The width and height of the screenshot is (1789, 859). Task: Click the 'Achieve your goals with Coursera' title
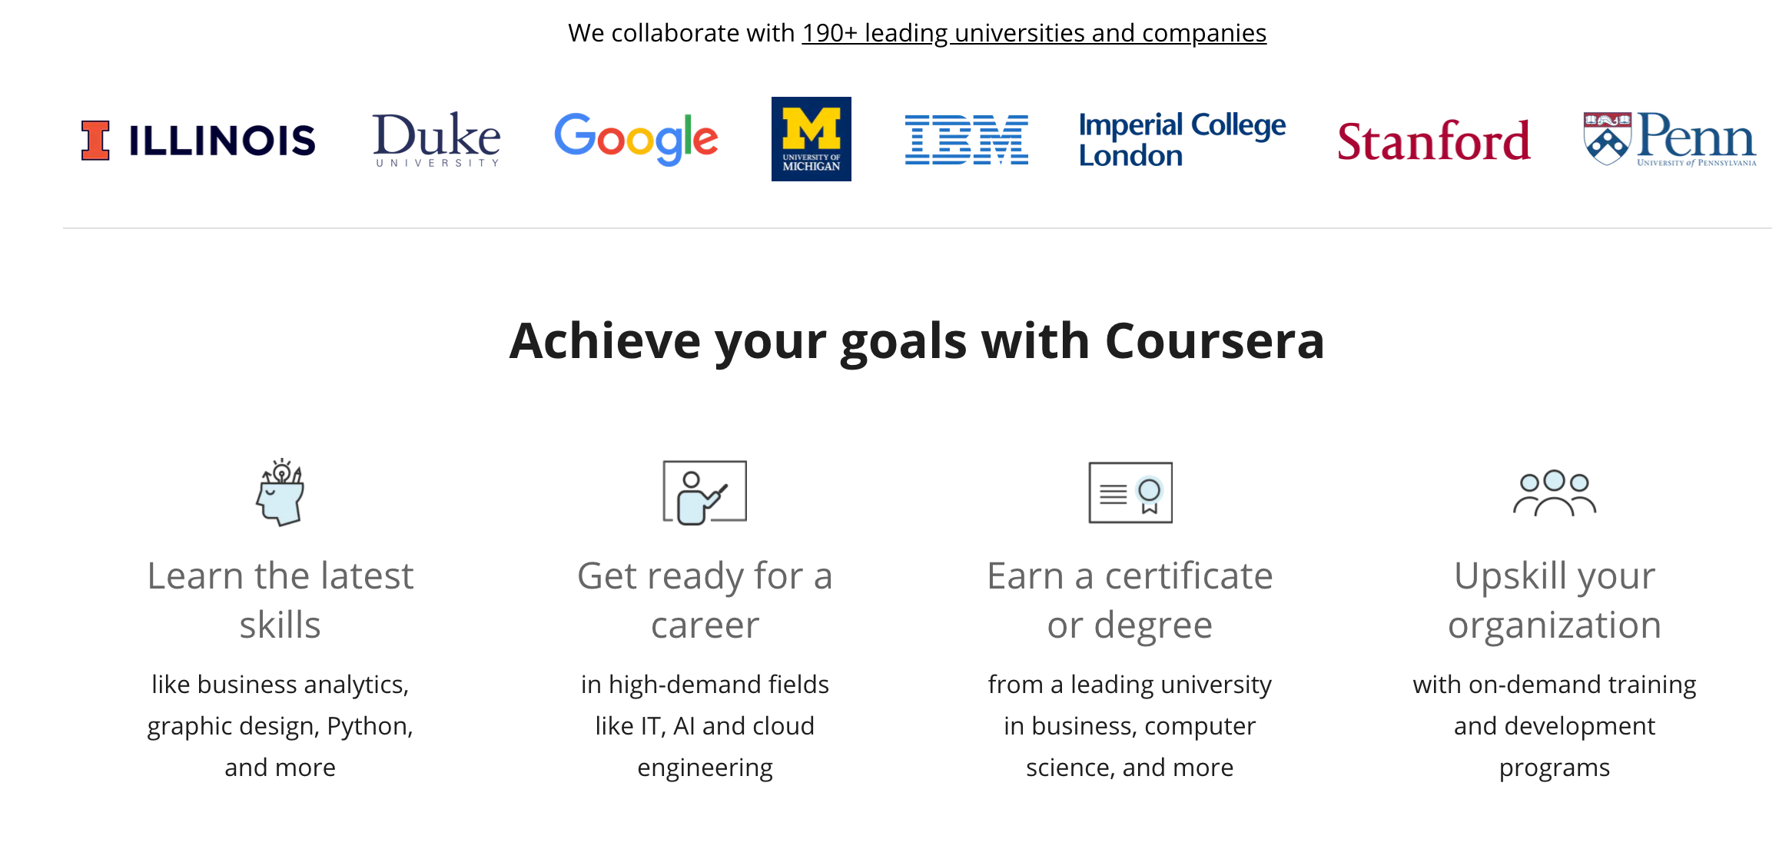point(917,340)
